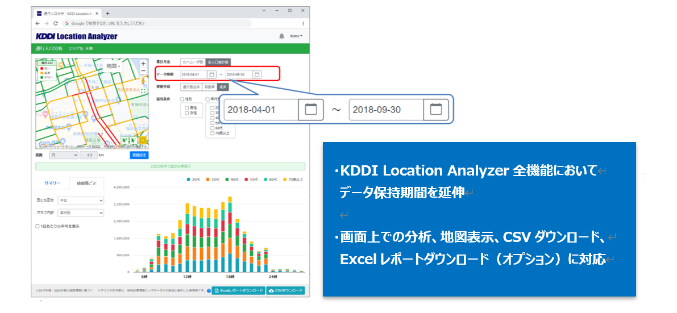Toggle the 70歳以上 legend swatch in chart
The height and width of the screenshot is (313, 677).
pos(285,179)
